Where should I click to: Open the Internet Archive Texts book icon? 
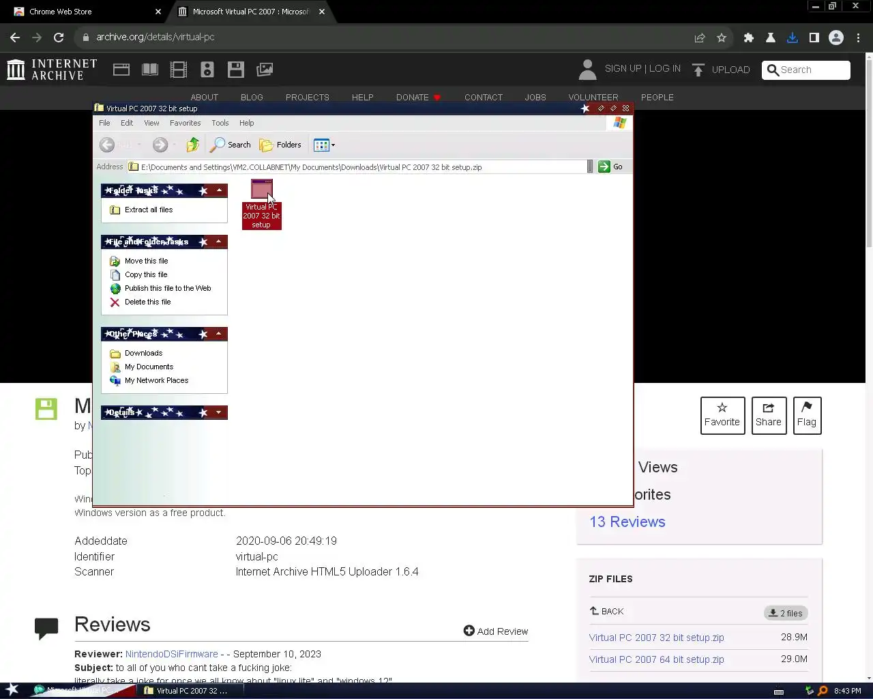click(150, 70)
